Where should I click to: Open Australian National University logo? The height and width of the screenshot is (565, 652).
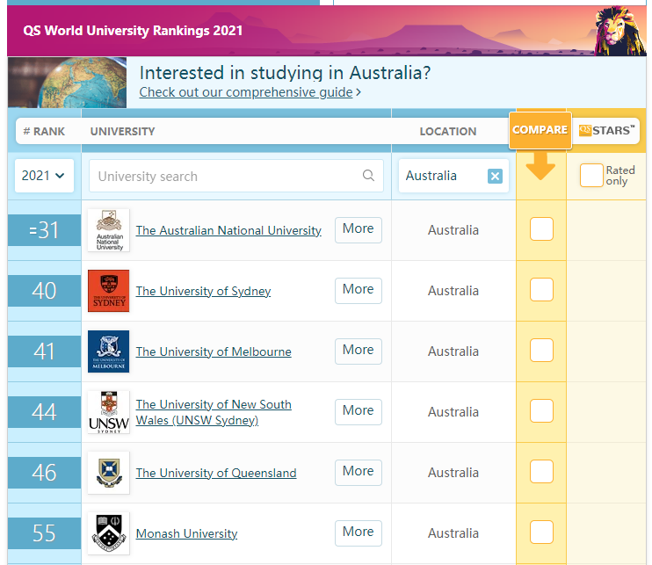pos(109,230)
